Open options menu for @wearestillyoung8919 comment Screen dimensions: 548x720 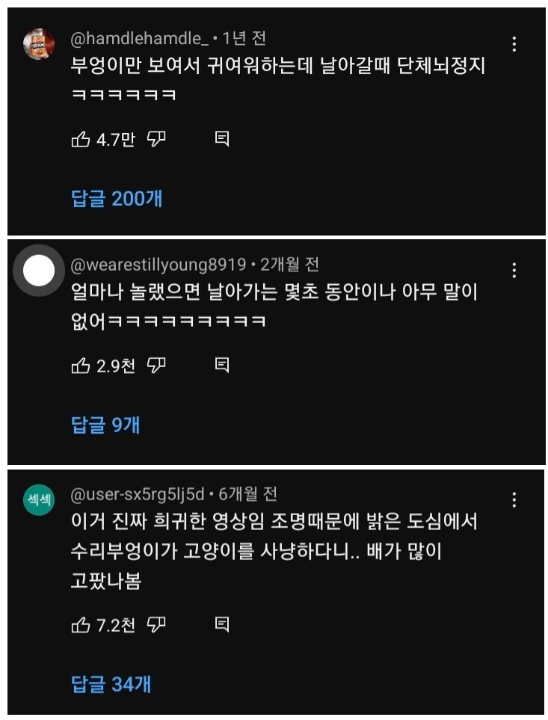click(x=514, y=271)
